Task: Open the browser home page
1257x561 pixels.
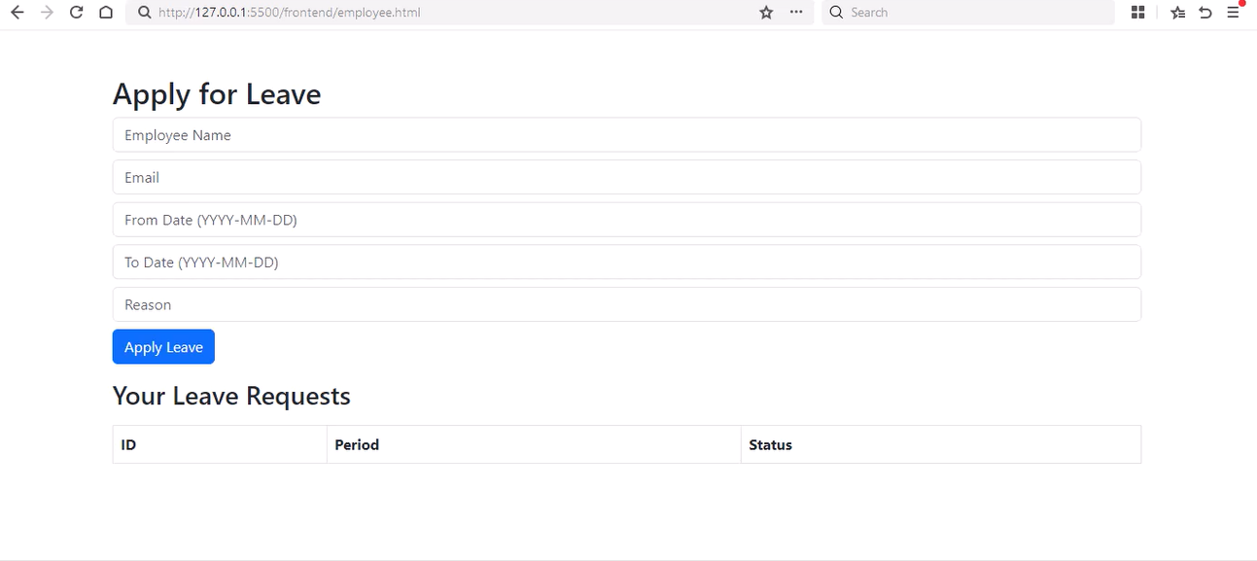Action: [106, 13]
